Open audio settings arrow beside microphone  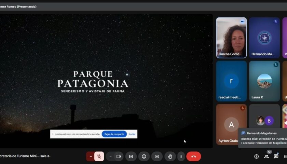[x=91, y=156]
